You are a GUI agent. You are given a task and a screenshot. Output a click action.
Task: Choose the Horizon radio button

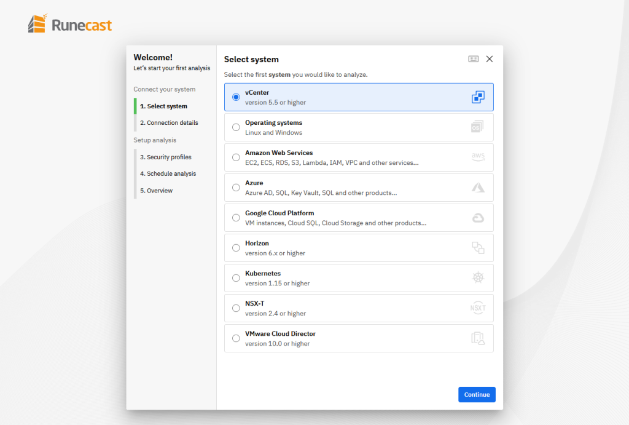[x=236, y=248]
